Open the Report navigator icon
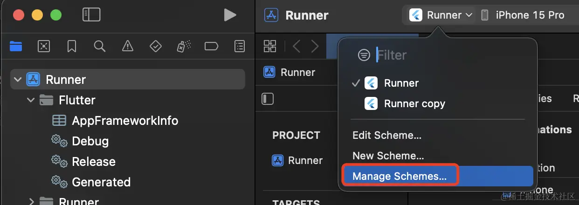579x205 pixels. 239,46
